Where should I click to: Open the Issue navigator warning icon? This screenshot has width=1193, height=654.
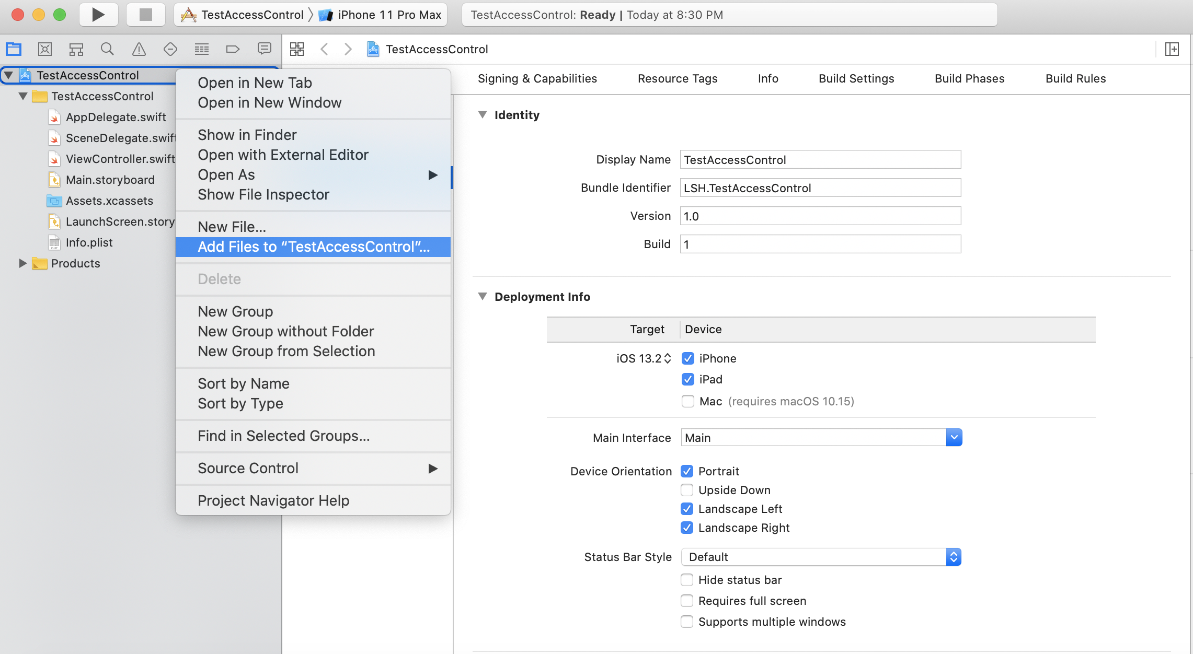point(139,49)
